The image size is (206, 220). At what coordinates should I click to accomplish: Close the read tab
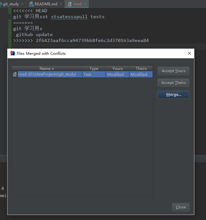[x=85, y=4]
